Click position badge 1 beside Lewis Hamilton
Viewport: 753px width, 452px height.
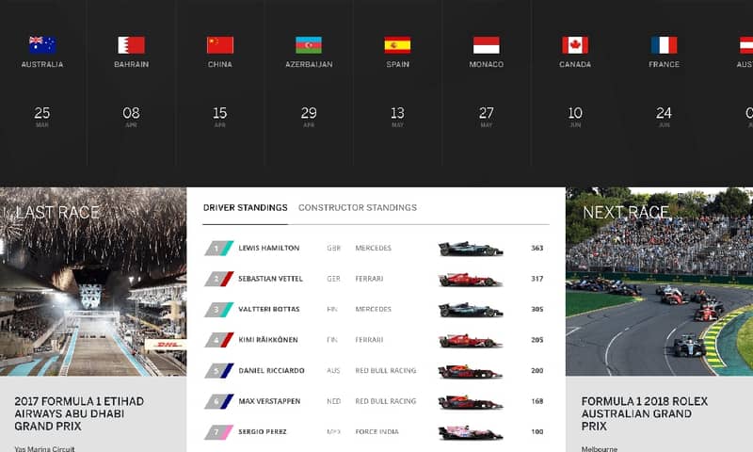219,249
